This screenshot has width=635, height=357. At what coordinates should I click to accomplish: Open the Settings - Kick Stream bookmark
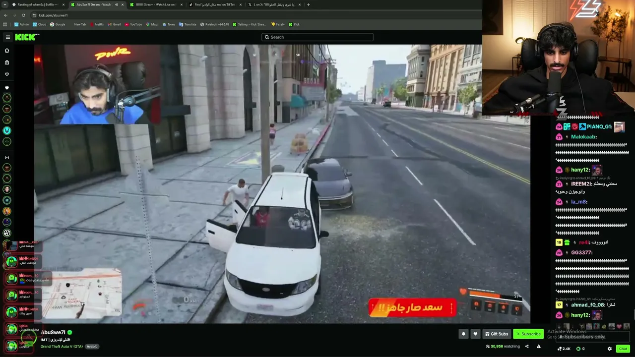tap(250, 24)
